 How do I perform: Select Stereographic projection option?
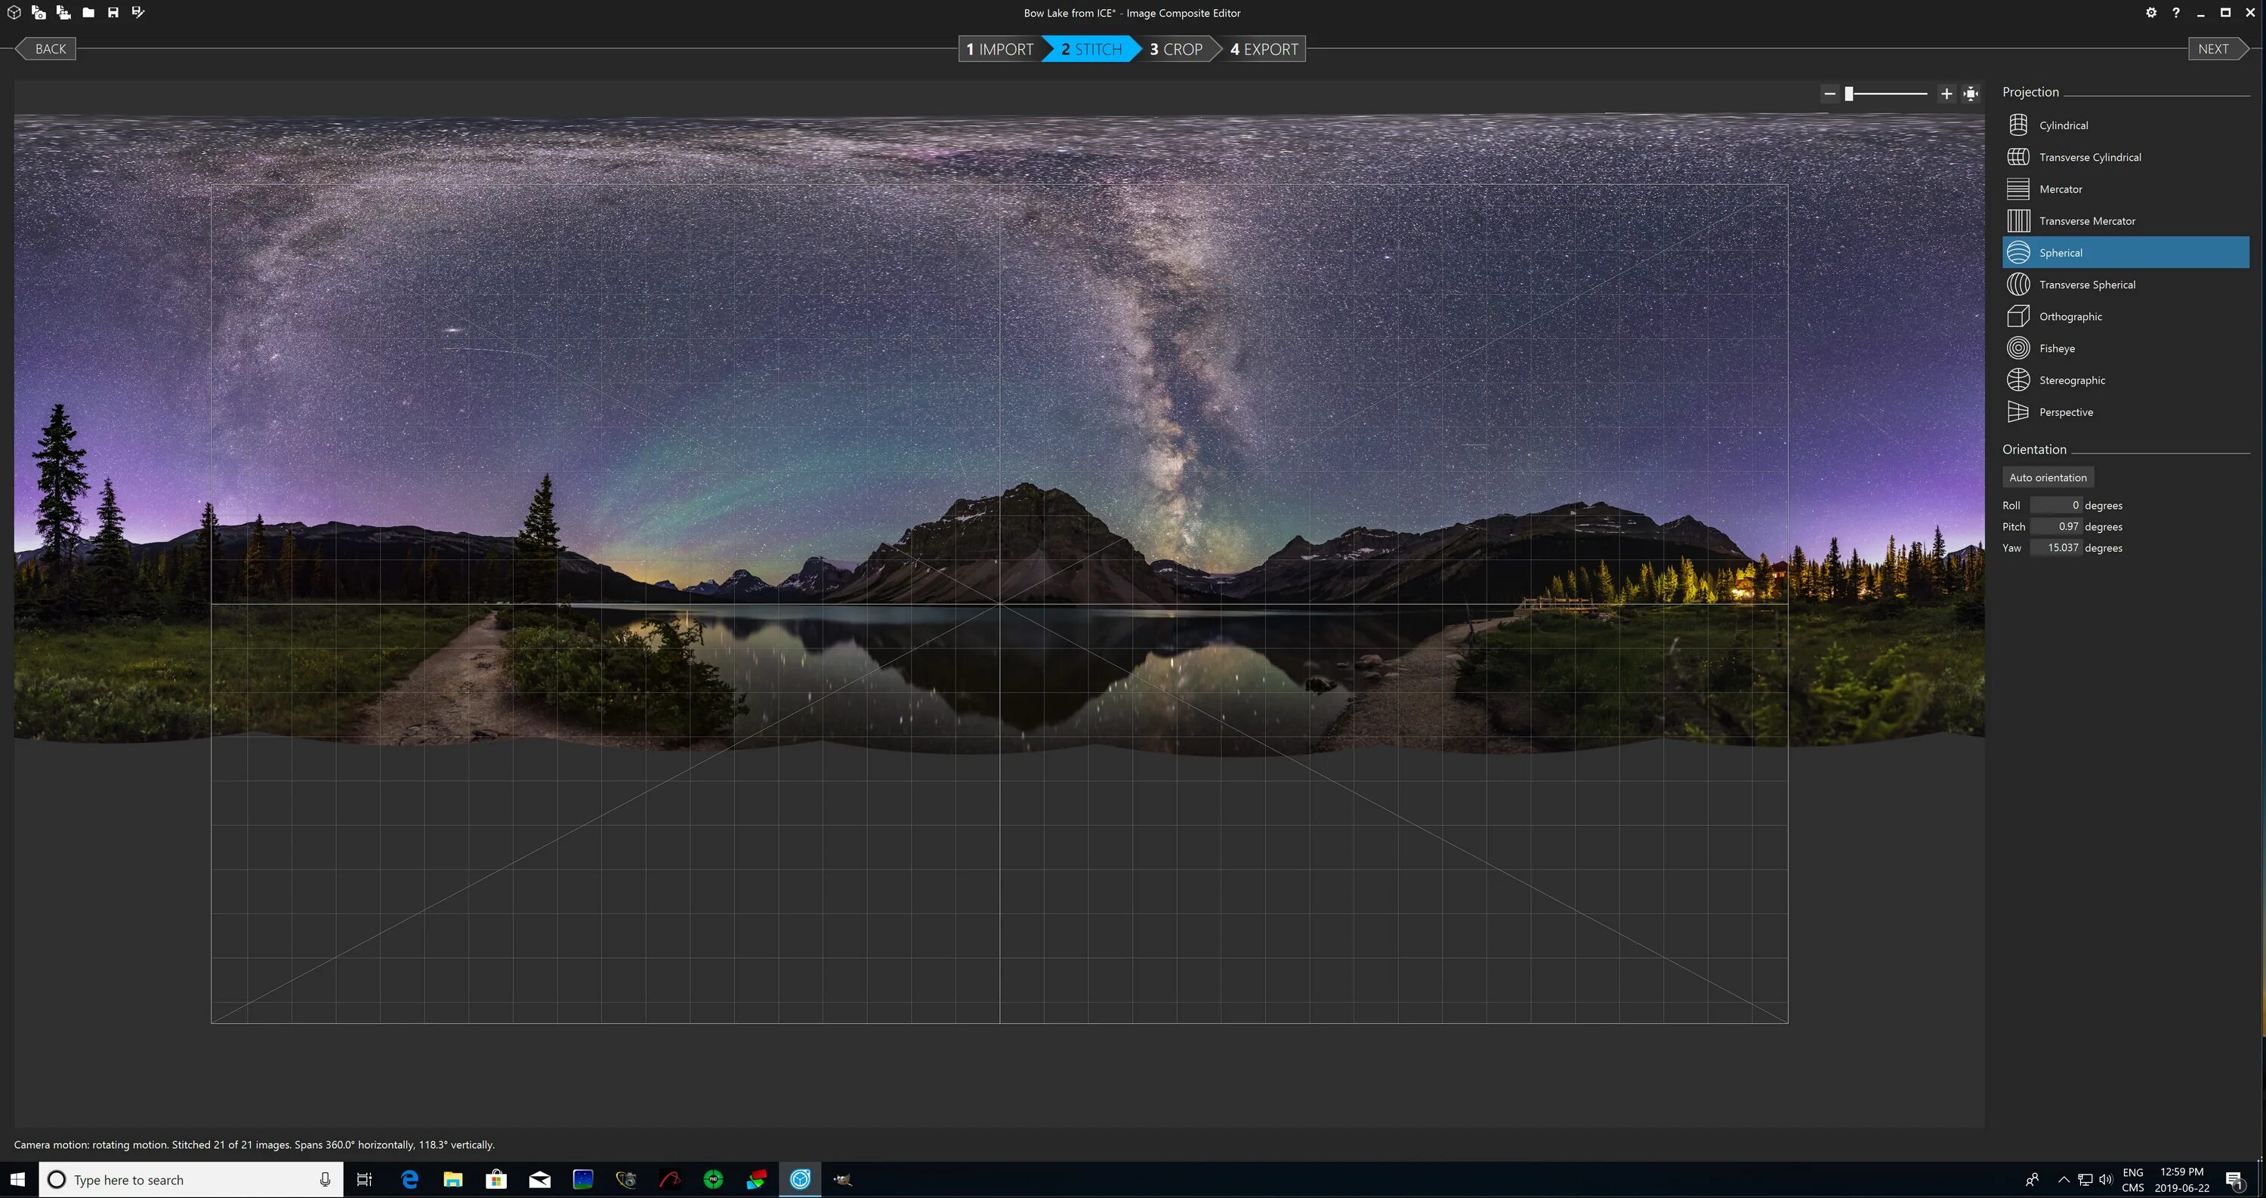tap(2072, 380)
